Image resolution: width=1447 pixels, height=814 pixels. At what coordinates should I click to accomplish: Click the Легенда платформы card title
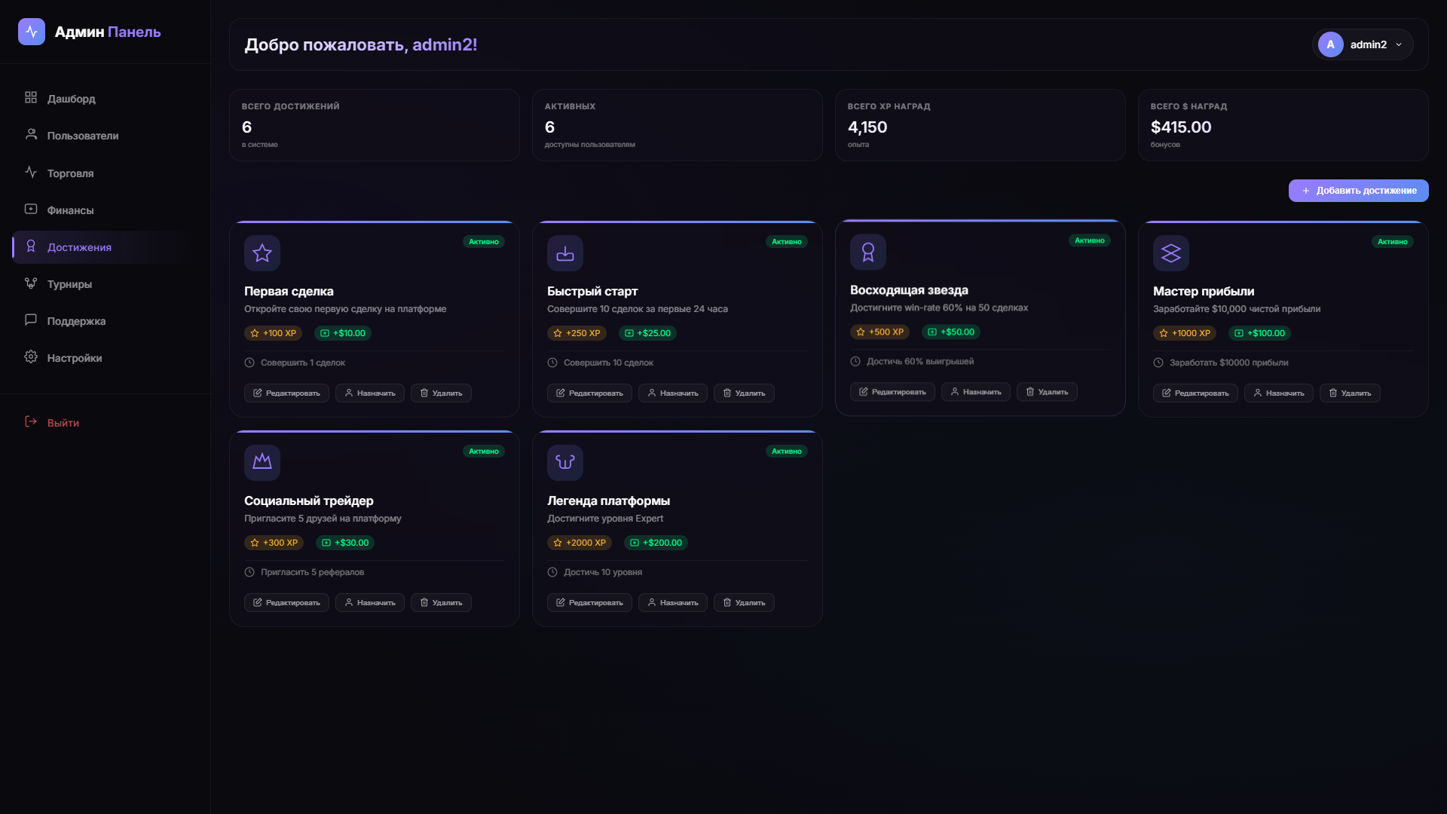[608, 500]
